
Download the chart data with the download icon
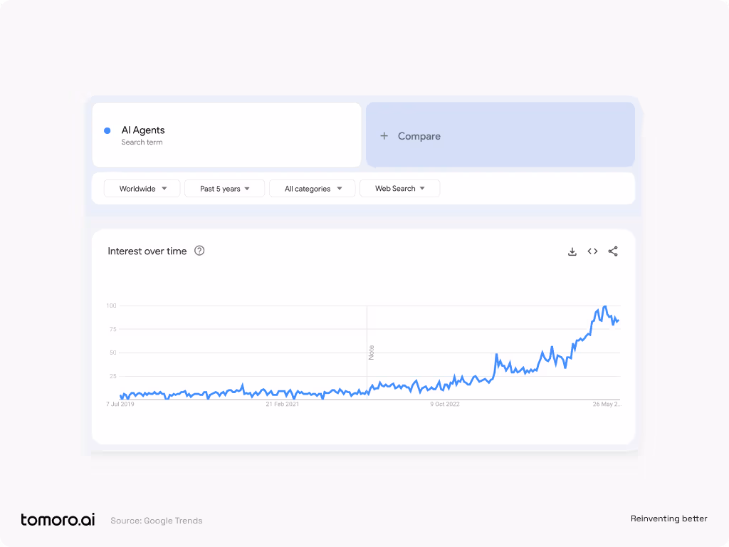(x=572, y=251)
